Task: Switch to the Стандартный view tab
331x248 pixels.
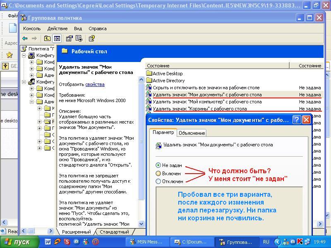Action: coord(114,232)
